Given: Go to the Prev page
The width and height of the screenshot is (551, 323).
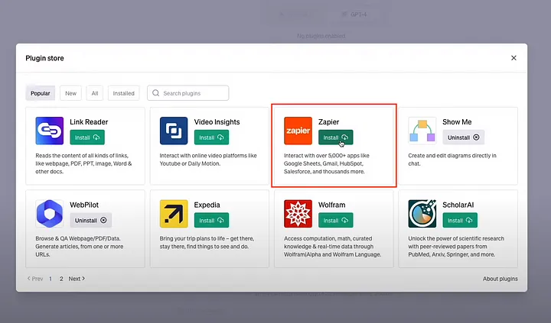Looking at the screenshot, I should coord(35,279).
